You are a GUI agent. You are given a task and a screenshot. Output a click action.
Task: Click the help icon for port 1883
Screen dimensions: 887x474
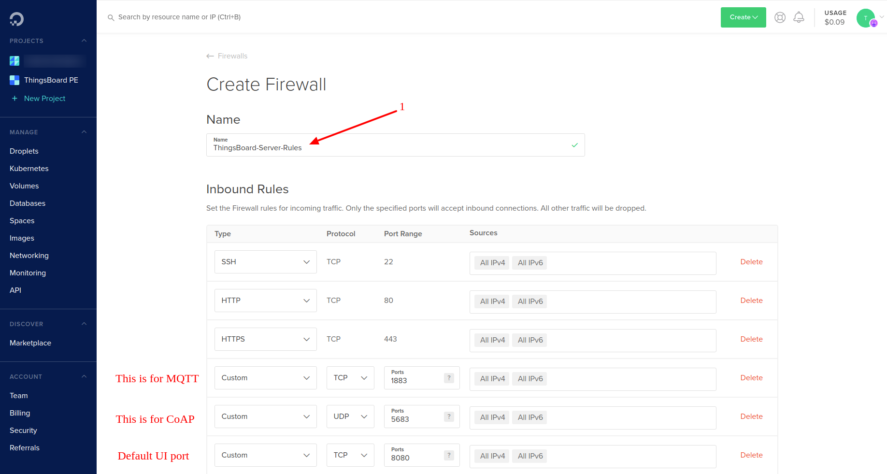449,378
